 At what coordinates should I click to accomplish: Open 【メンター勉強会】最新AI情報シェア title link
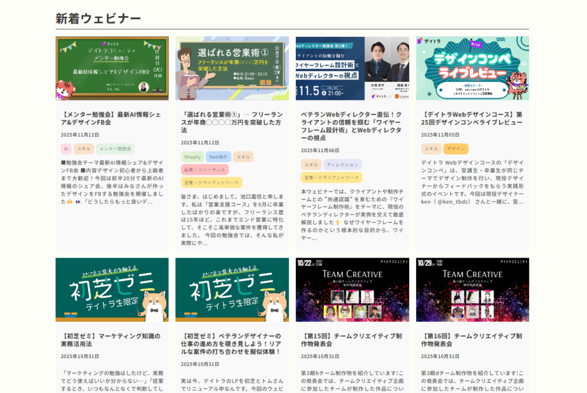[x=111, y=118]
